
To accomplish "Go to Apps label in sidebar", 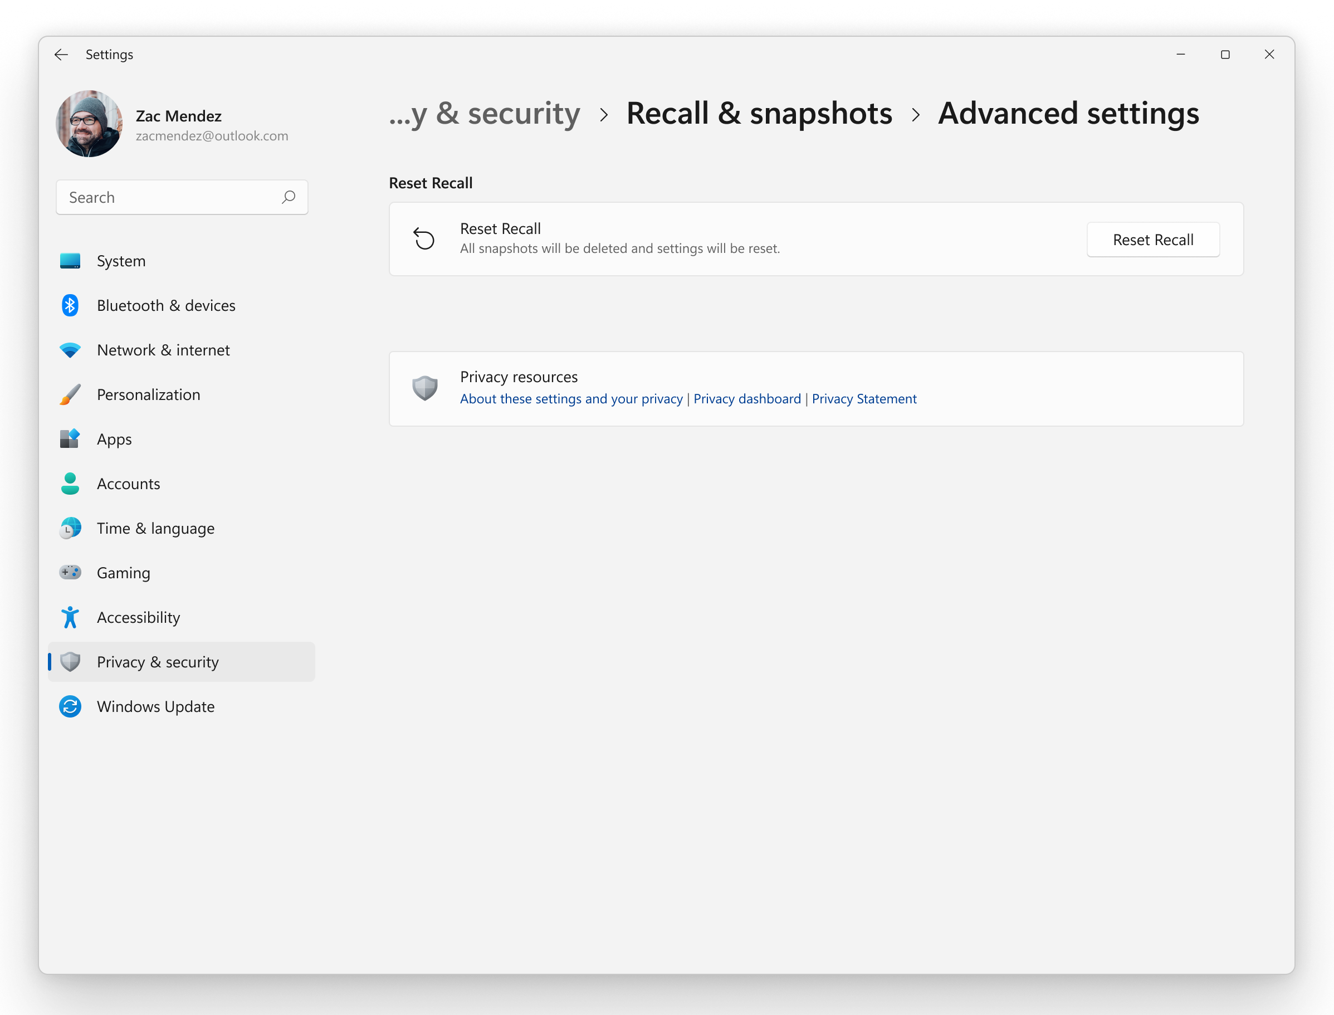I will pos(114,439).
